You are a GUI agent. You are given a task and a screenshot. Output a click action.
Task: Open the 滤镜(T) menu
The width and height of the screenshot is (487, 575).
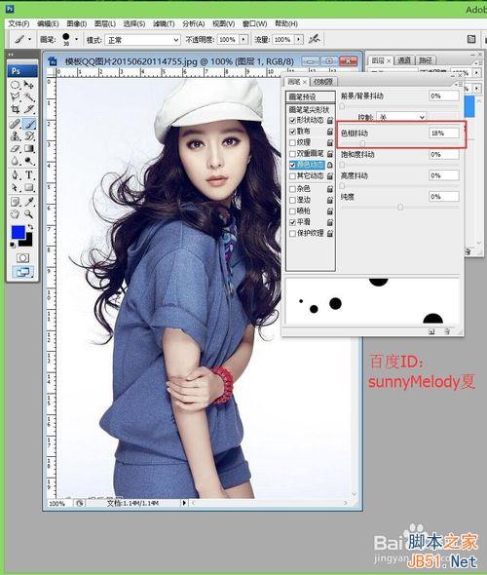click(164, 23)
